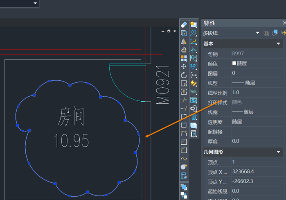
Task: Select the Mirror tool
Action: tap(184, 41)
